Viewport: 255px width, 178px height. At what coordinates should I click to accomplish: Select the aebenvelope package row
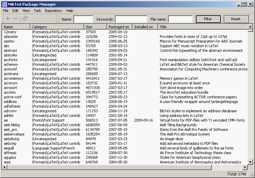pos(125,134)
